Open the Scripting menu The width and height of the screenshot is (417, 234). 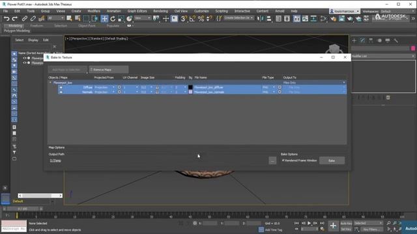[x=222, y=11]
